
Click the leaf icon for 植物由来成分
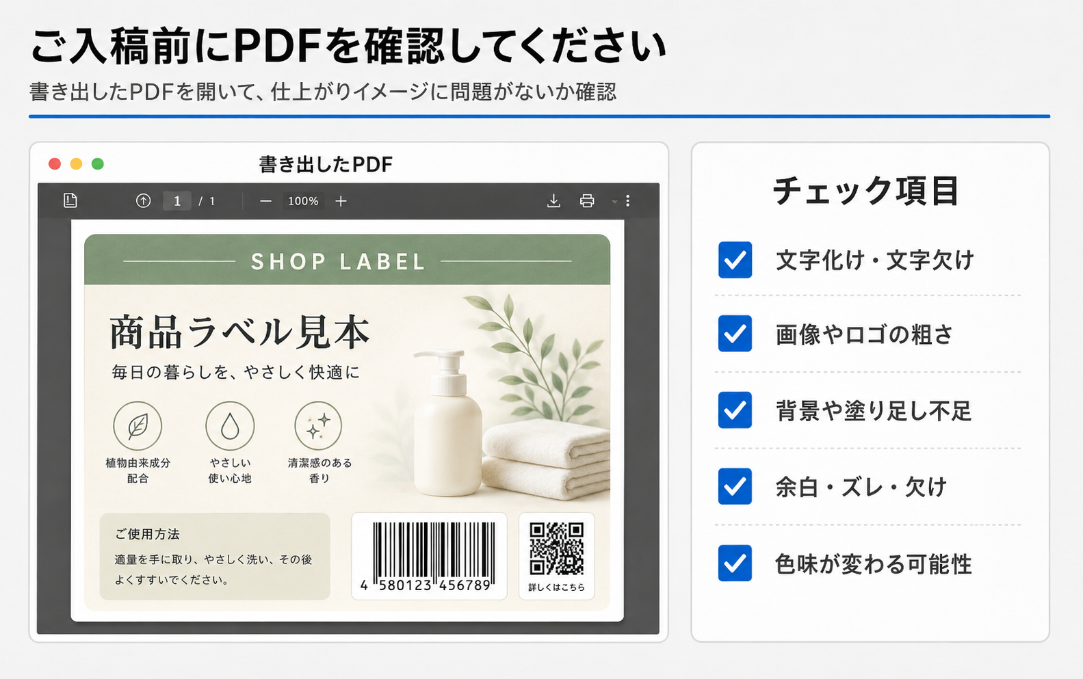138,426
